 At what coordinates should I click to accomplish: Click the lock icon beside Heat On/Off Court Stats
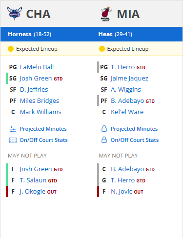click(x=104, y=140)
